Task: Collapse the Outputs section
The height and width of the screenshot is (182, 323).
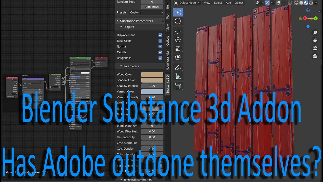Action: click(121, 27)
